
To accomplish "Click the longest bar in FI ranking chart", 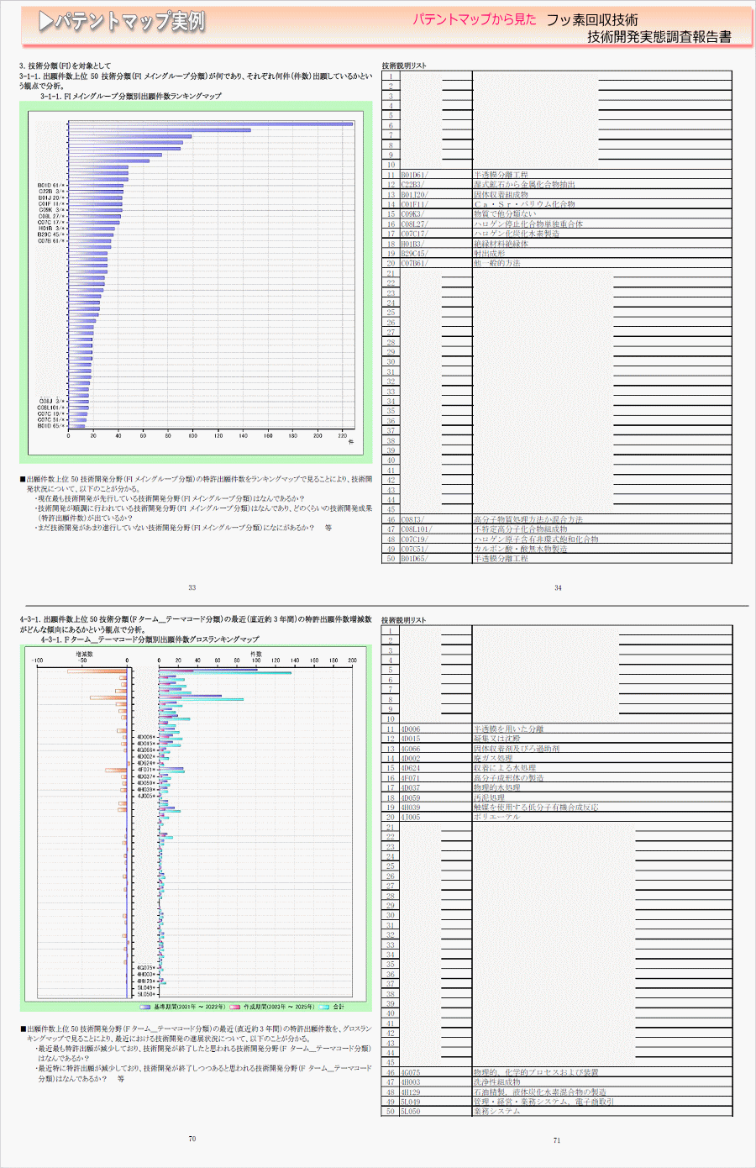I will click(x=211, y=124).
